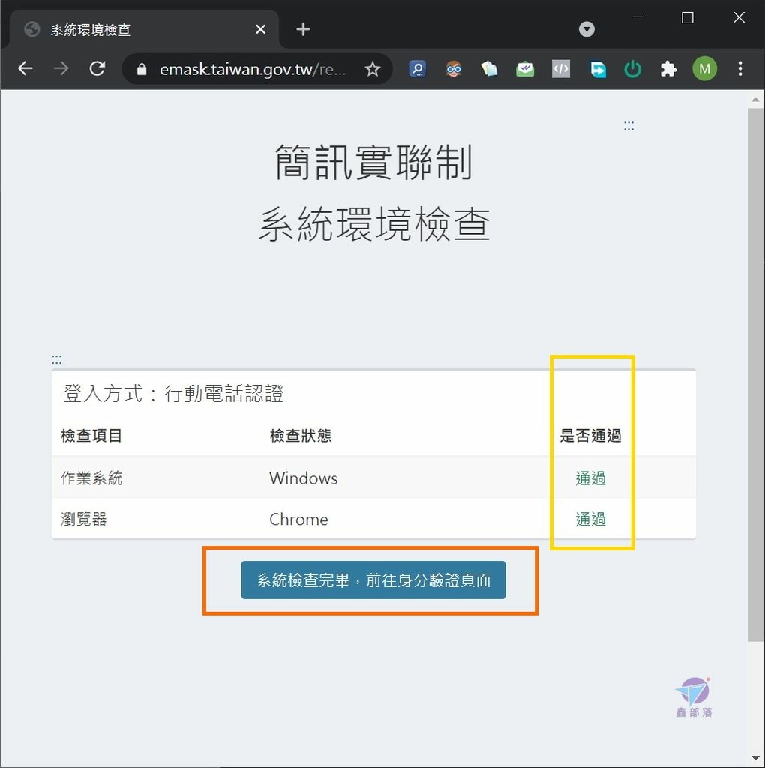Click the 簡訊實聯制 title
765x768 pixels.
[373, 162]
